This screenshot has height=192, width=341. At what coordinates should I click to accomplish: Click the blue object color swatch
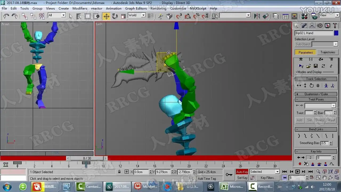(x=336, y=33)
